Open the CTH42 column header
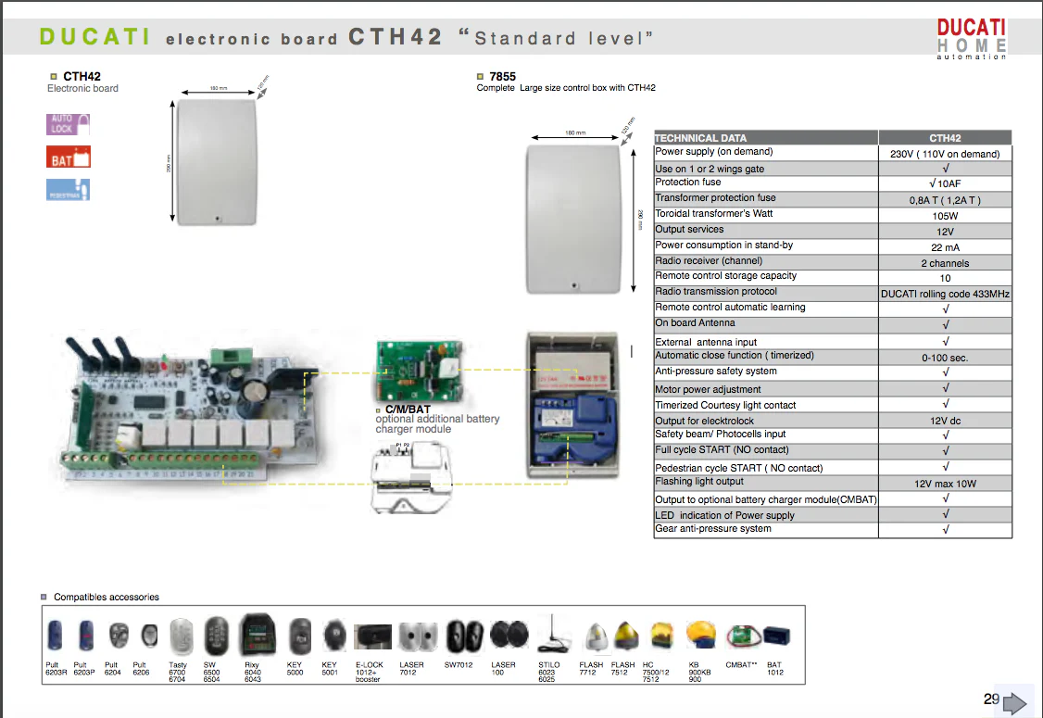The image size is (1043, 718). 945,136
